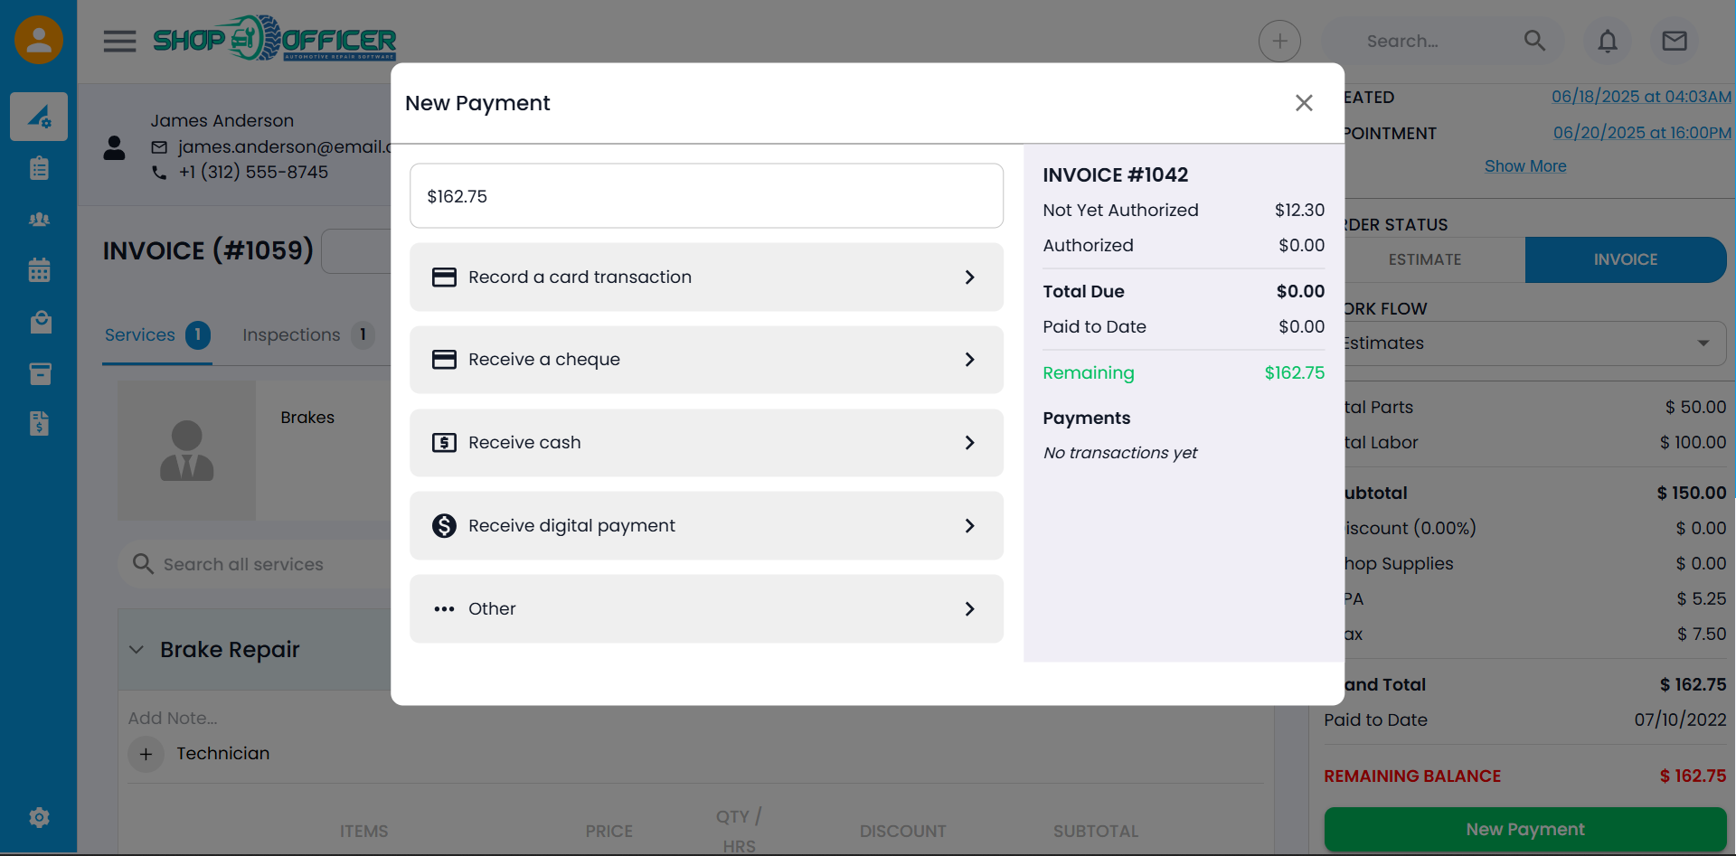Switch to the Inspections tab
1736x856 pixels.
(x=291, y=335)
